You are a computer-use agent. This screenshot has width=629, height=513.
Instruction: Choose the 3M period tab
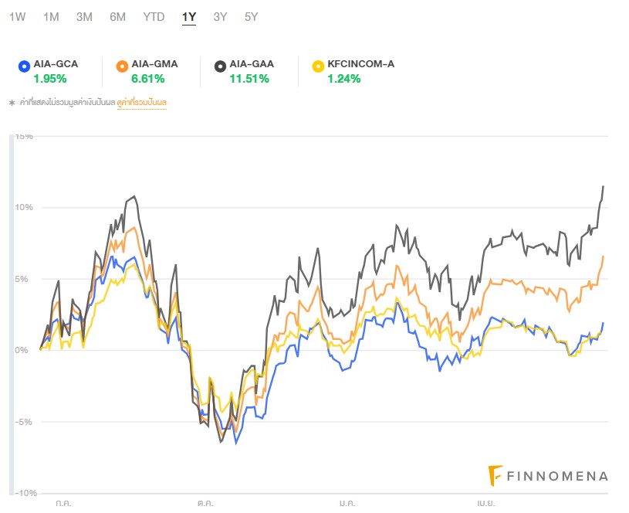(x=84, y=17)
